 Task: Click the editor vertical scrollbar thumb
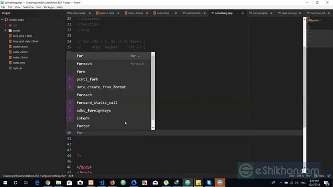click(304, 87)
